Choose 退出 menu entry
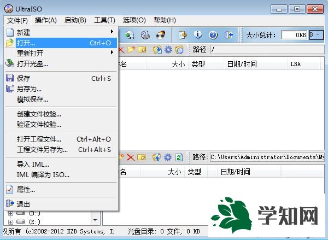 coord(61,204)
